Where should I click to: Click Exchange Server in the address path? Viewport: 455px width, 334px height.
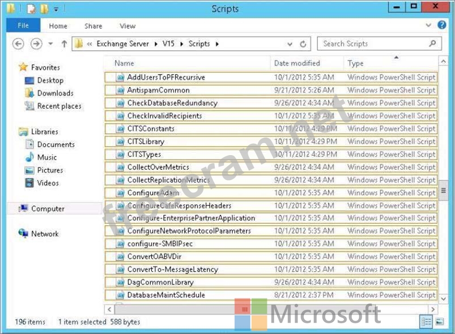point(122,44)
